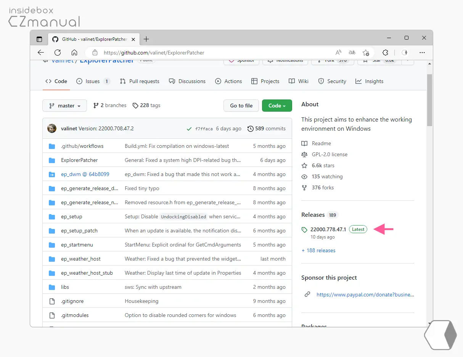This screenshot has width=463, height=357.
Task: Open the + 188 releases link
Action: tap(318, 250)
